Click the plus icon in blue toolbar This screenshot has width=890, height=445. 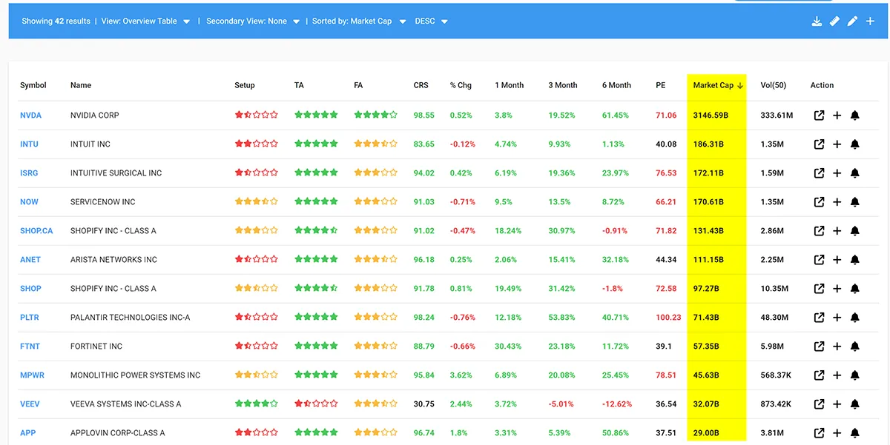click(871, 21)
